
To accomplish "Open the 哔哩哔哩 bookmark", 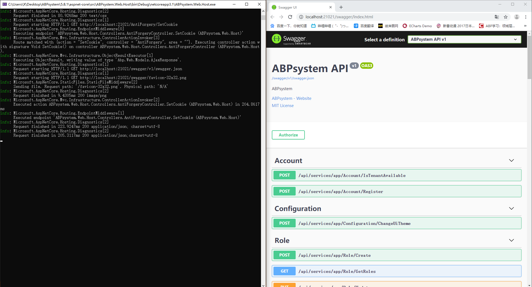I will click(x=330, y=26).
